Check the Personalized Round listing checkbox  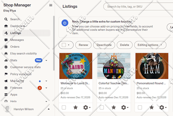[140, 107]
